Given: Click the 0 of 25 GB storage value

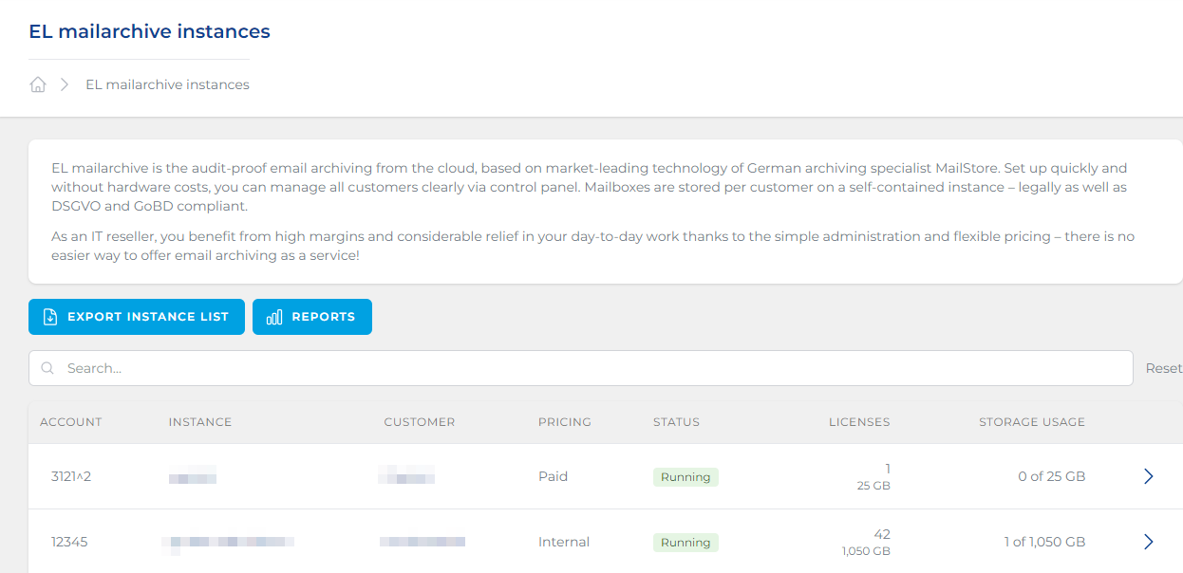Looking at the screenshot, I should (x=1051, y=476).
